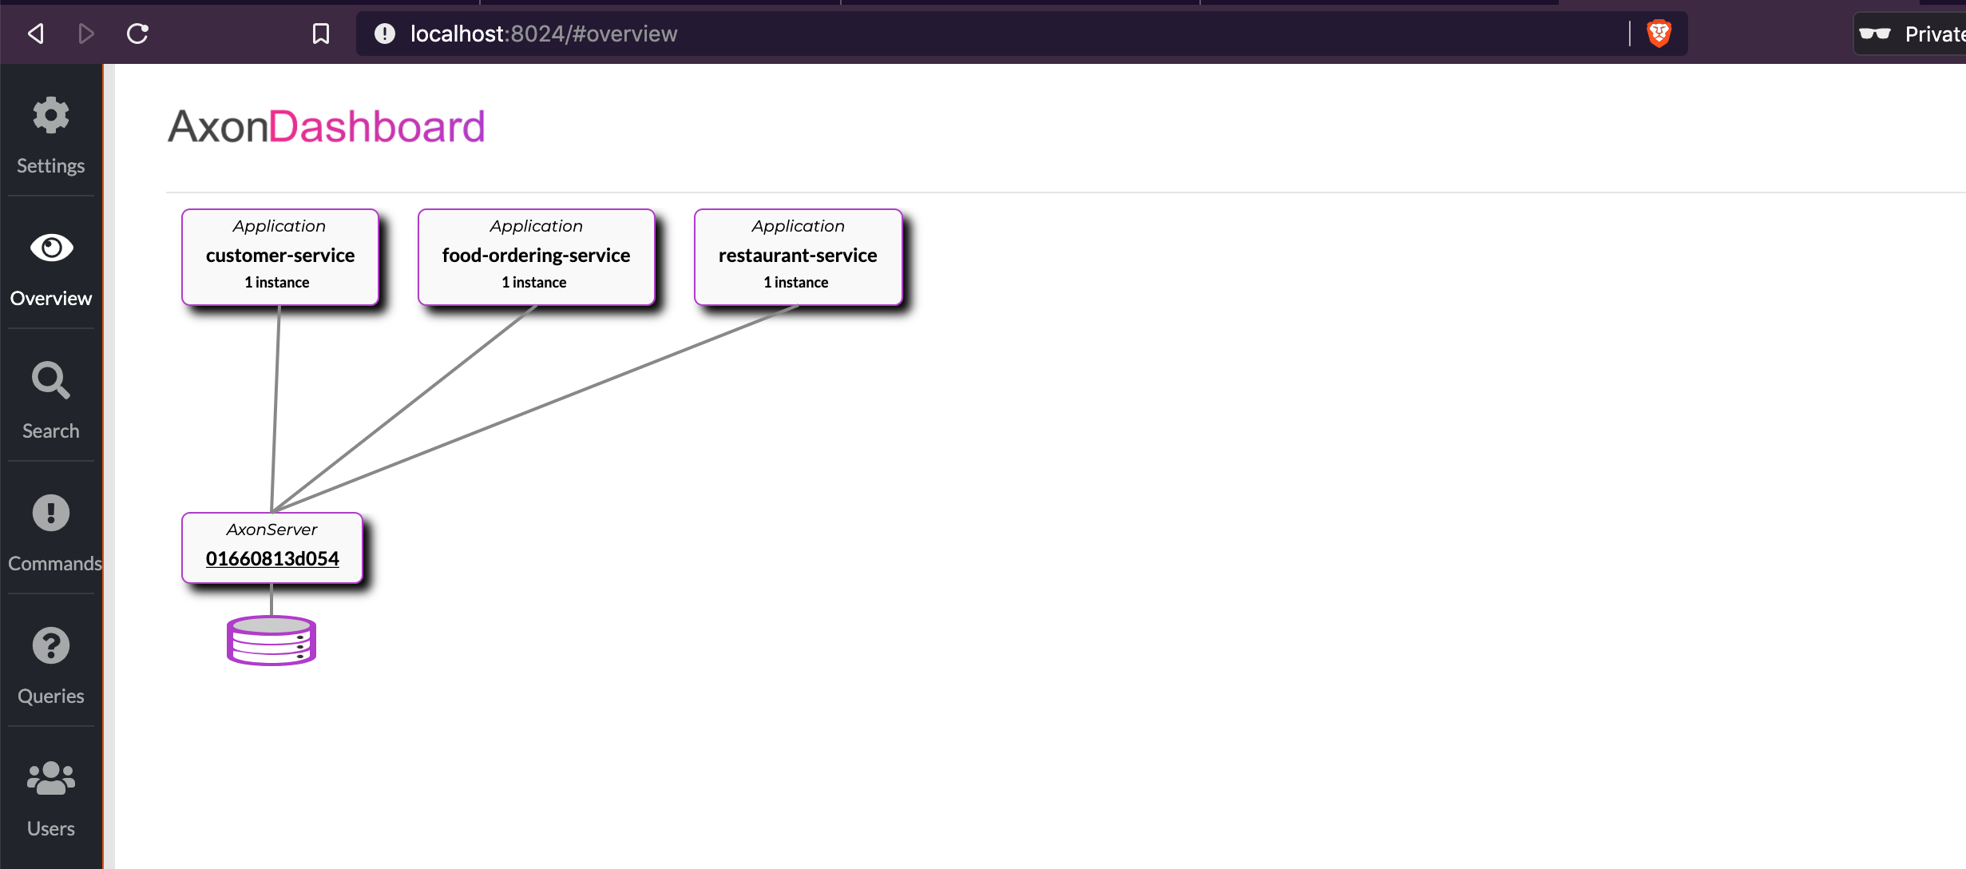Click the Brave shields lion icon
The width and height of the screenshot is (1966, 869).
click(x=1659, y=34)
